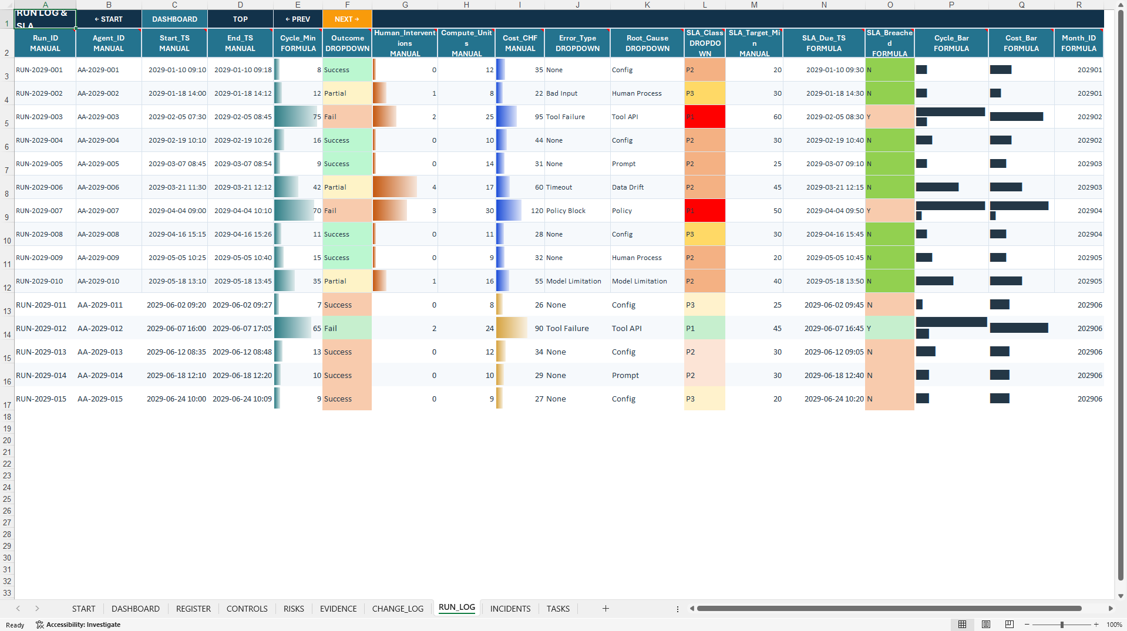Click 100% zoom level indicator
This screenshot has width=1127, height=631.
click(x=1114, y=625)
